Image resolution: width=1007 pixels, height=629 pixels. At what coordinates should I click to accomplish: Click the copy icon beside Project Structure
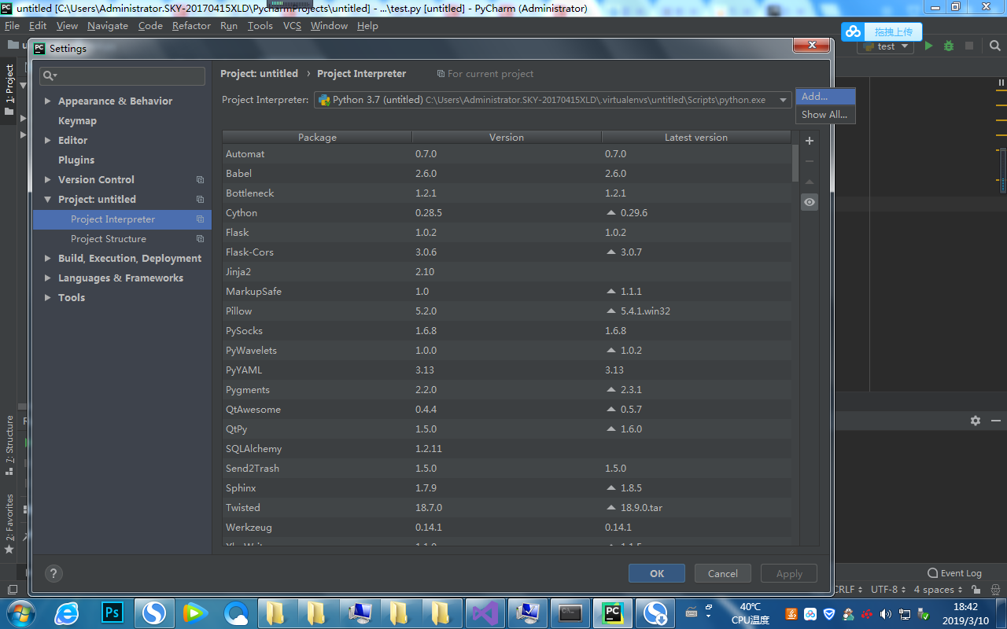pos(200,239)
